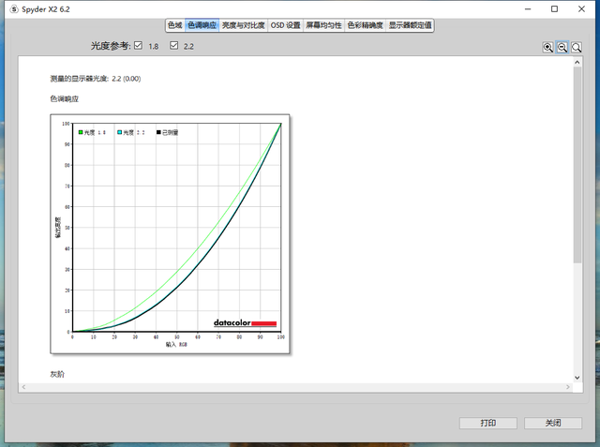Toggle the 2.2 gamma reference checkbox

pyautogui.click(x=173, y=46)
